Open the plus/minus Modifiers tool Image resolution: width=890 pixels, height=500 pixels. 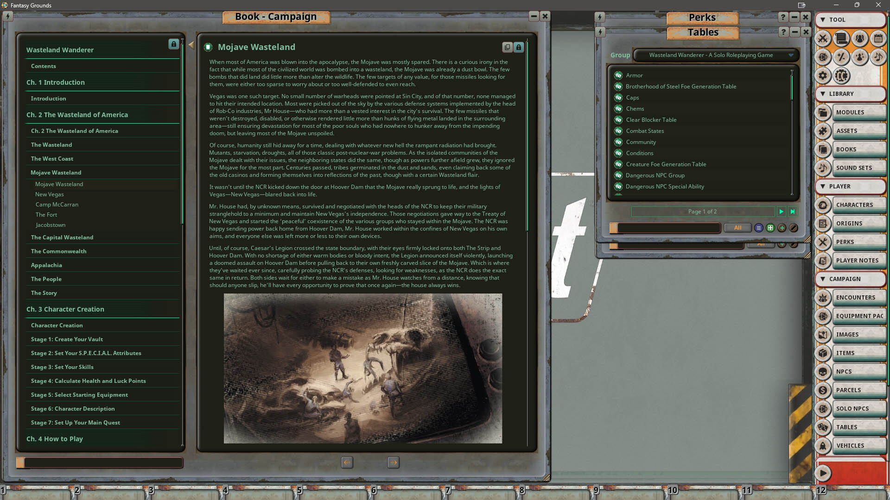click(841, 57)
